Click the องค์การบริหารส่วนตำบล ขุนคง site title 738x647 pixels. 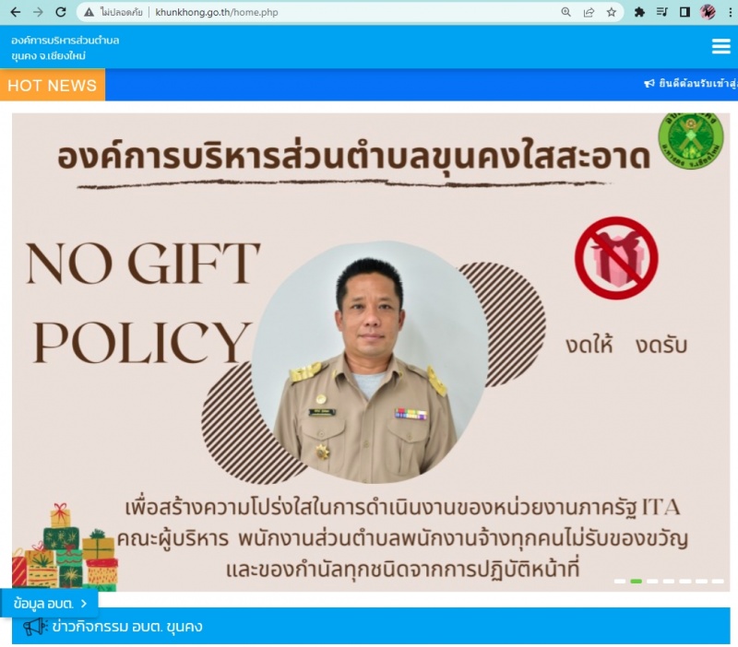[65, 48]
